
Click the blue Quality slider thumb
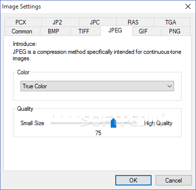pos(113,123)
